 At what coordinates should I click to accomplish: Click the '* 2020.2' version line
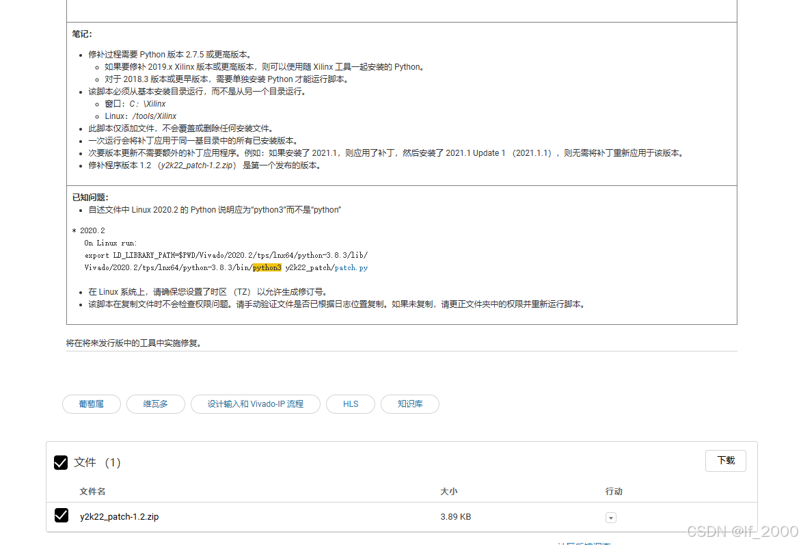[88, 230]
